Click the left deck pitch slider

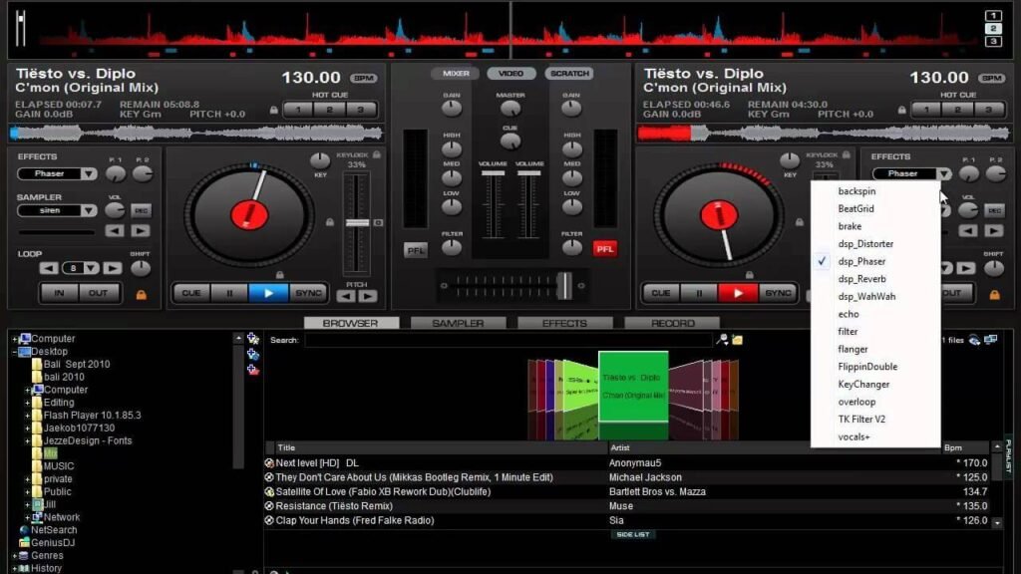pos(357,223)
